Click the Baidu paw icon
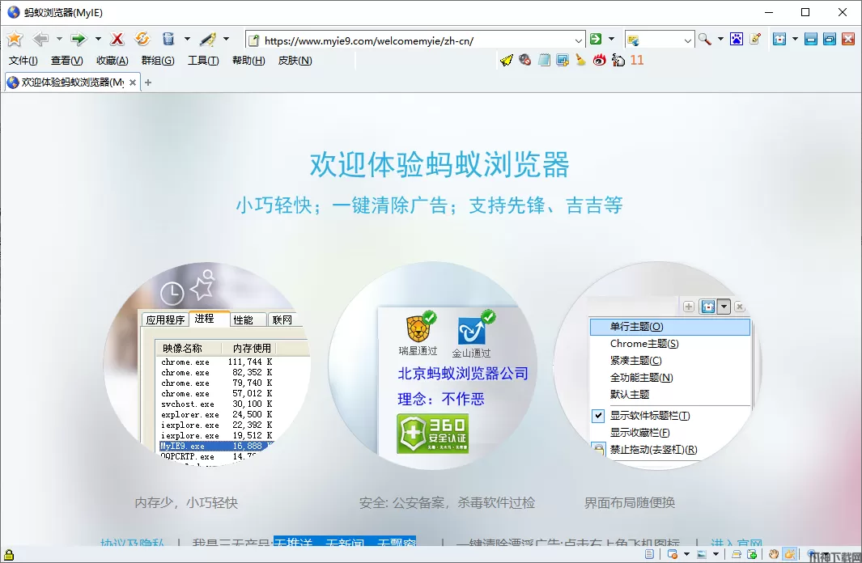The height and width of the screenshot is (563, 862). coord(736,39)
